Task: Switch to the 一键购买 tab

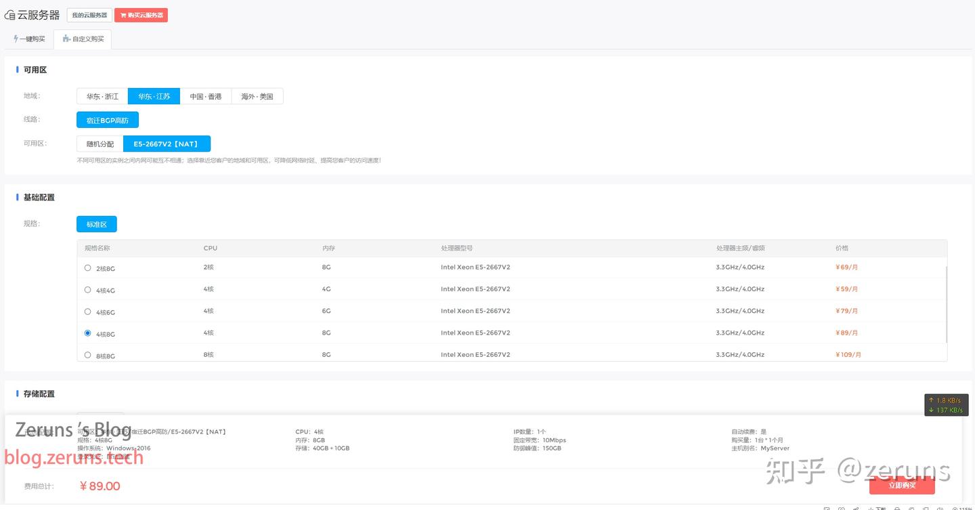Action: [29, 39]
